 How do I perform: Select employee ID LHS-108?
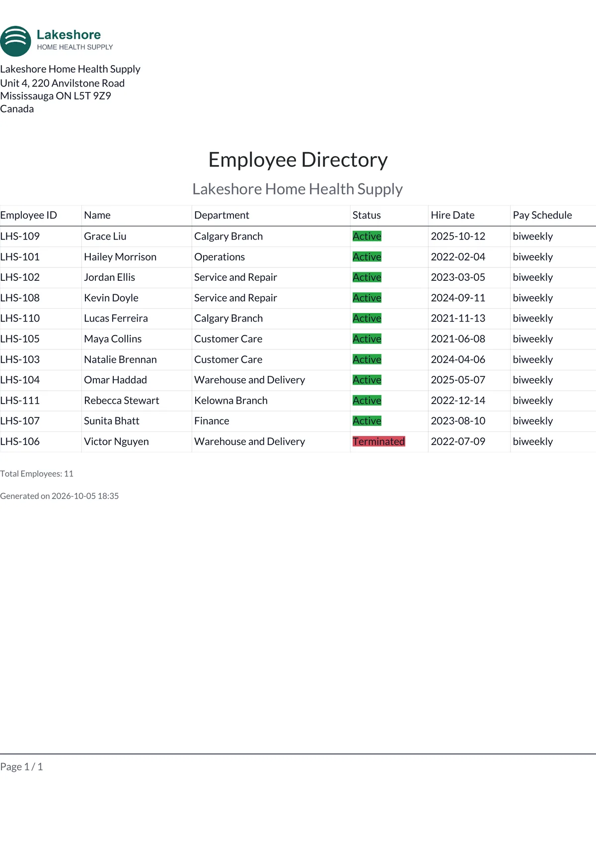(20, 298)
